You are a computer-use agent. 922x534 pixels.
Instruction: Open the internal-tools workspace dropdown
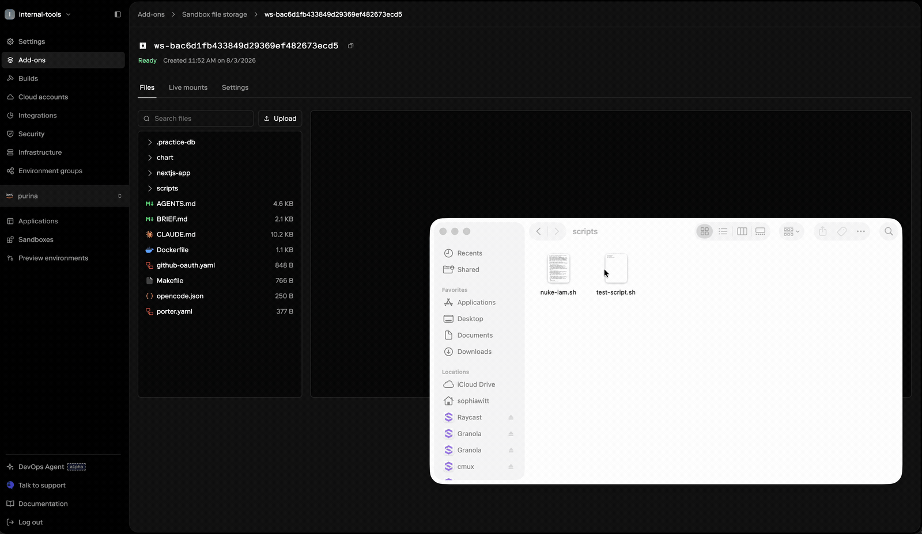(x=39, y=14)
